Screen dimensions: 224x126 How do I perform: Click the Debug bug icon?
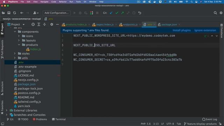[x=80, y=13]
